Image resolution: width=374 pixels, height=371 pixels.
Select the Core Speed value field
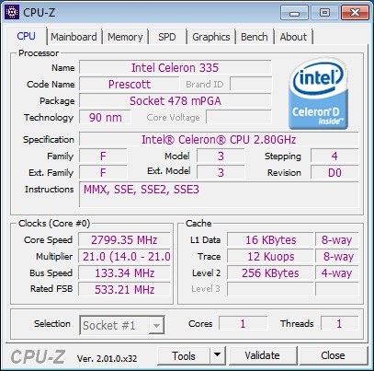coord(124,239)
